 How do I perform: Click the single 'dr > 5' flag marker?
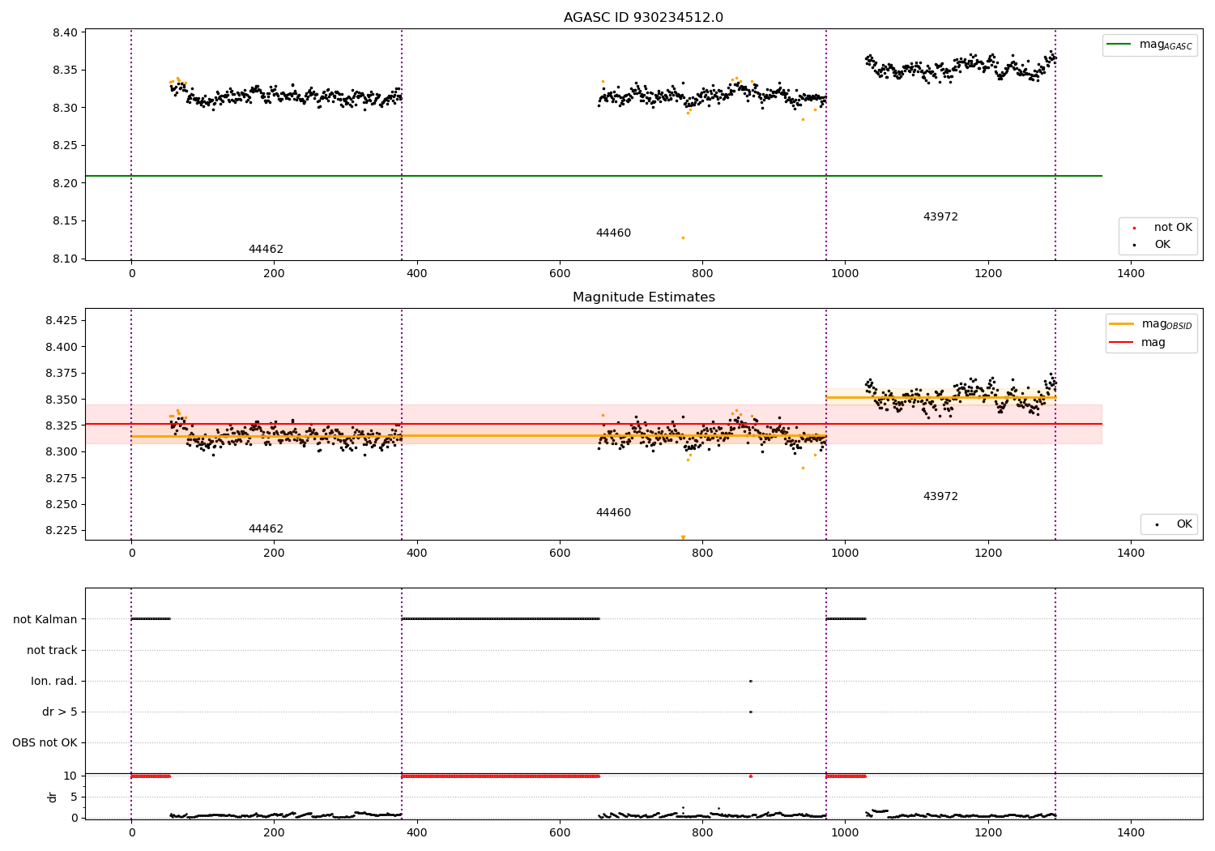tap(751, 712)
